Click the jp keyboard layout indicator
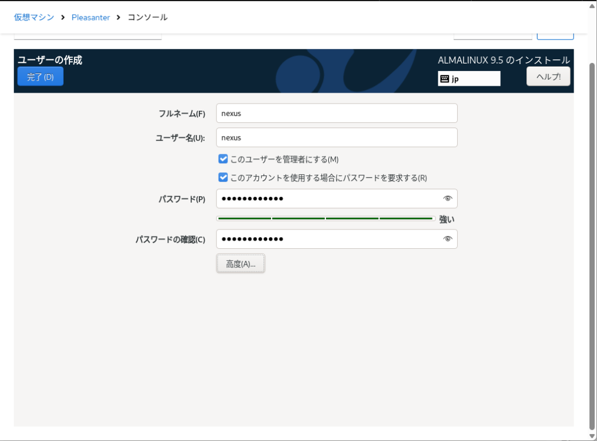Image resolution: width=597 pixels, height=441 pixels. [x=469, y=79]
